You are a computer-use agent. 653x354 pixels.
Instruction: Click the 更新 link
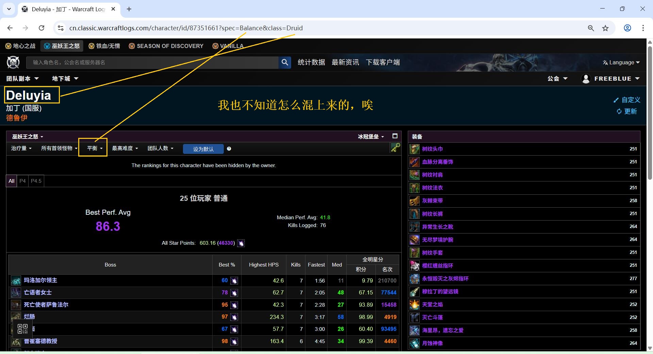tap(627, 111)
